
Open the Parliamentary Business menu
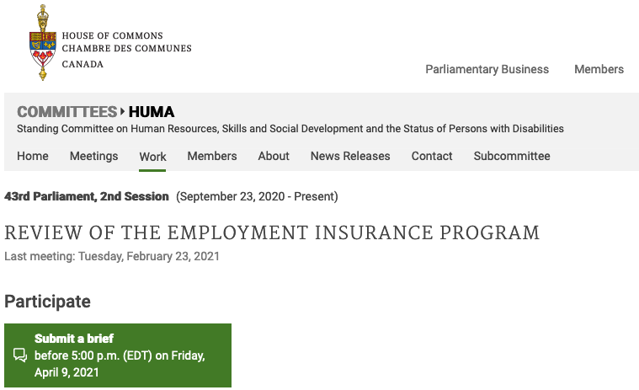click(x=487, y=69)
